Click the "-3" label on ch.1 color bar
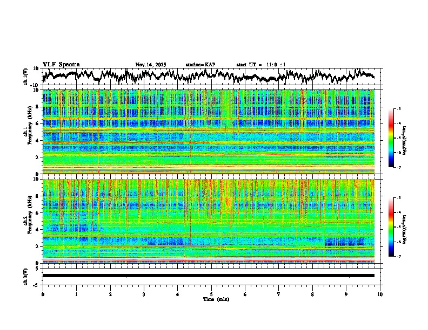This screenshot has width=428, height=330. click(x=398, y=109)
